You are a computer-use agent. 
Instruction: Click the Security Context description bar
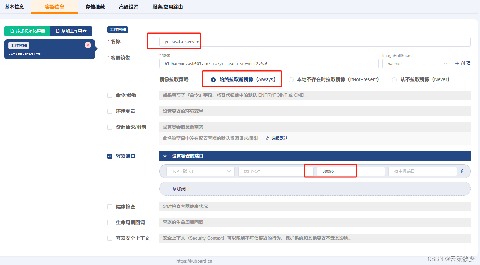315,238
